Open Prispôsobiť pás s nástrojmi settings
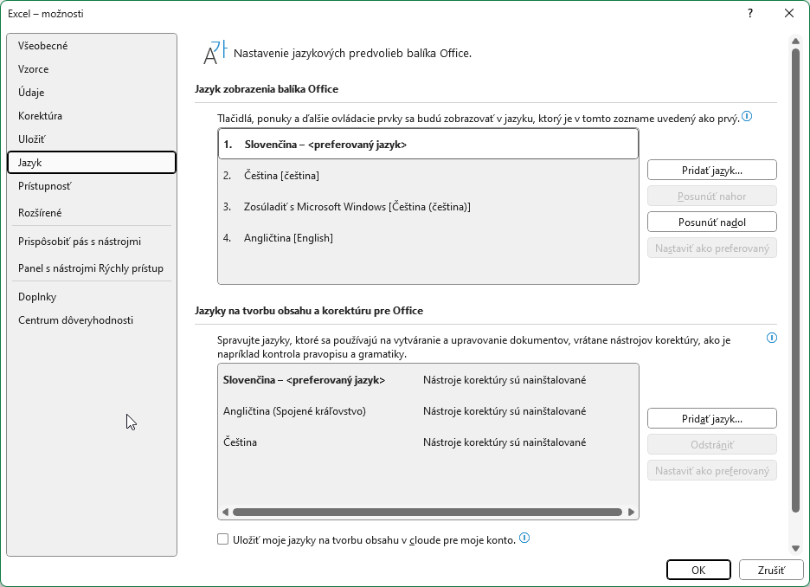Screen dimensions: 810x587 point(92,242)
